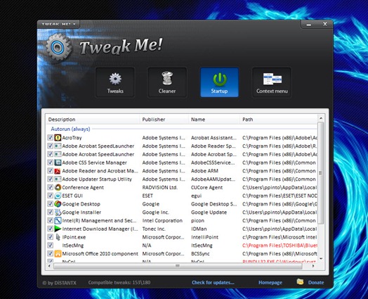The height and width of the screenshot is (299, 368).
Task: Select the egui name cell
Action: pos(196,196)
